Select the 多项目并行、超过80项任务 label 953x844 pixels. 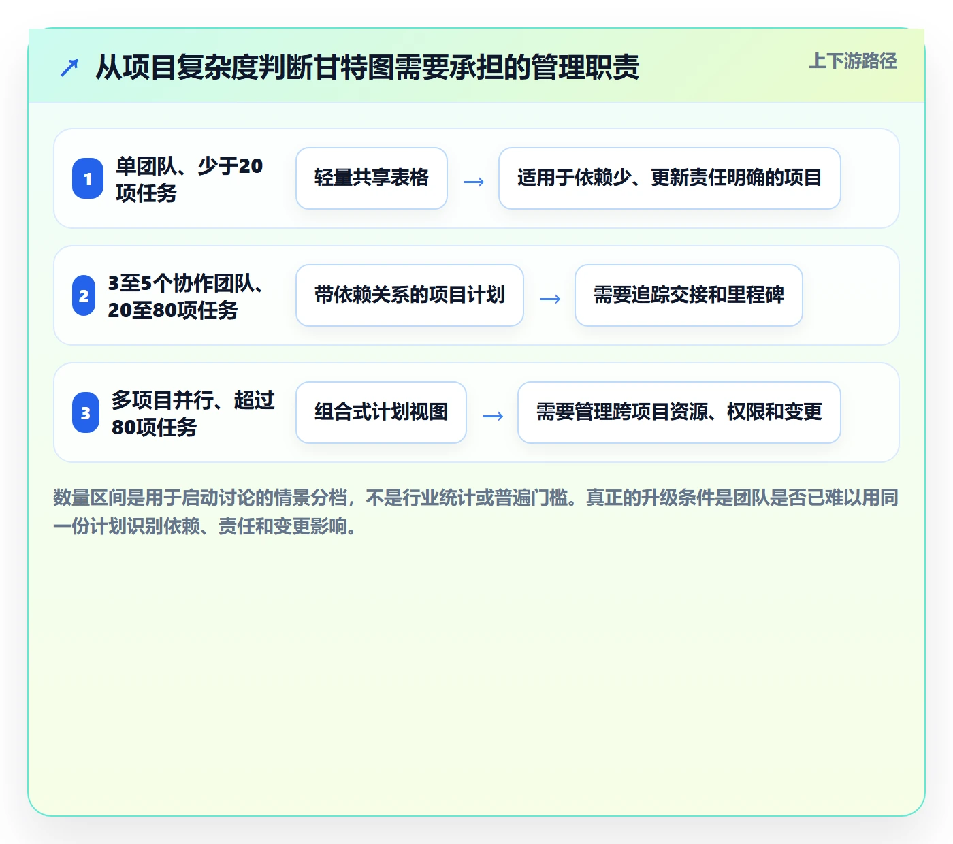193,413
